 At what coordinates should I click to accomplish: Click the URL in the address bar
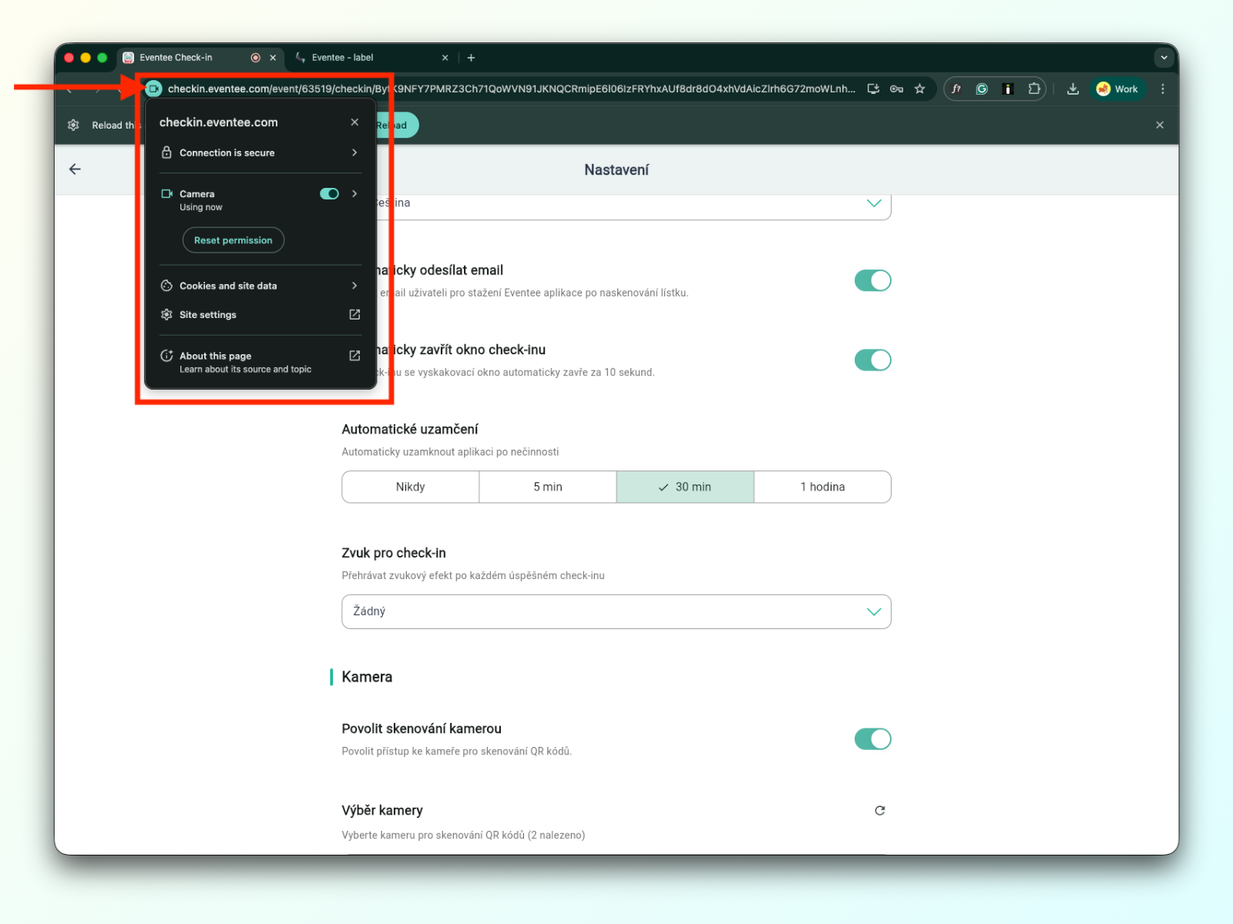pyautogui.click(x=511, y=89)
